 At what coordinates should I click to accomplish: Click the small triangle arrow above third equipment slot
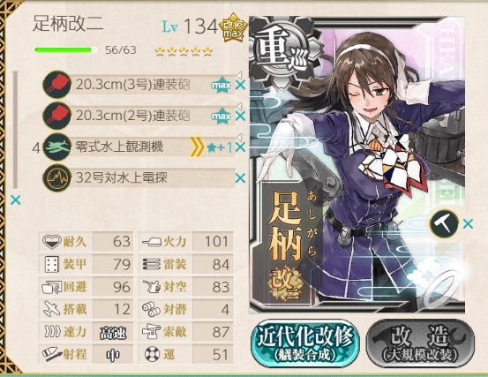[x=239, y=137]
